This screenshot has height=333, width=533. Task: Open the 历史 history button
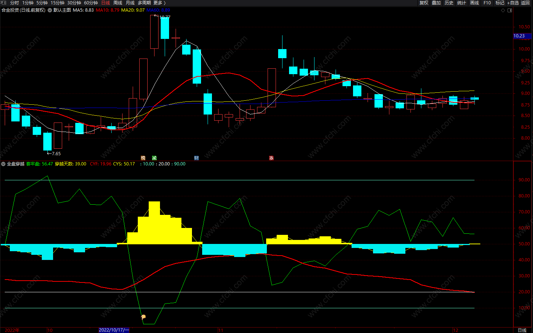(x=449, y=3)
